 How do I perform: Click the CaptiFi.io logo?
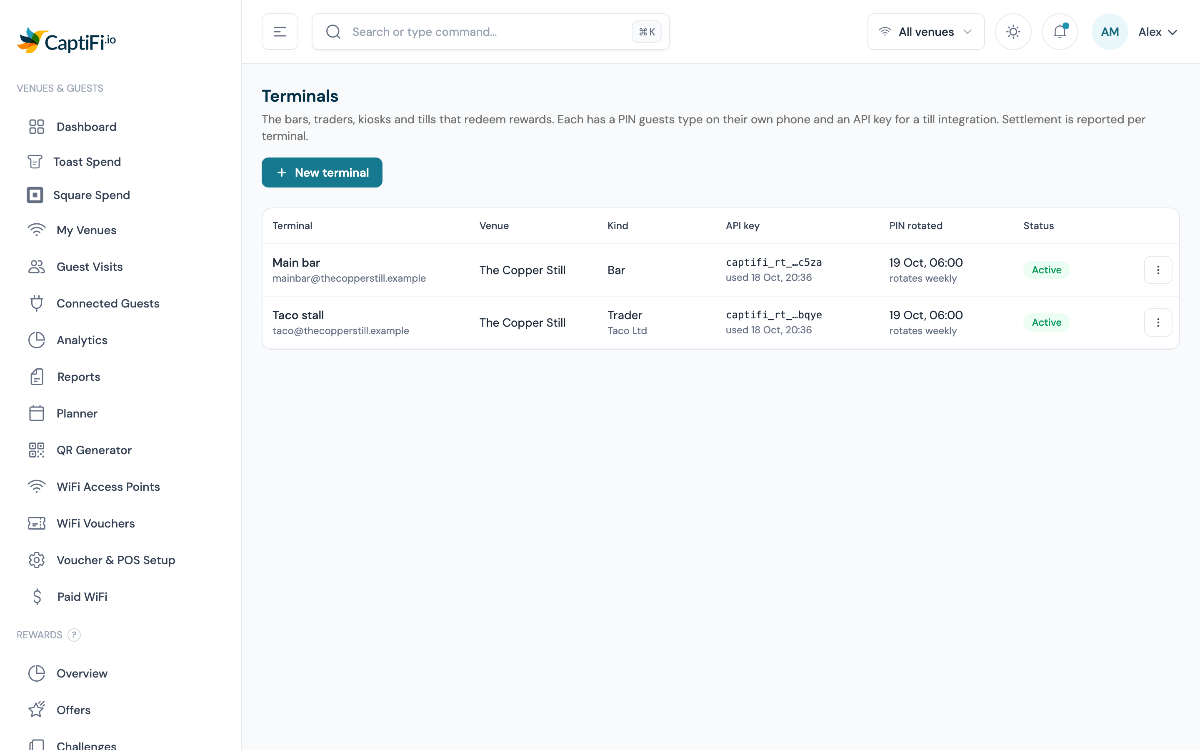coord(66,41)
